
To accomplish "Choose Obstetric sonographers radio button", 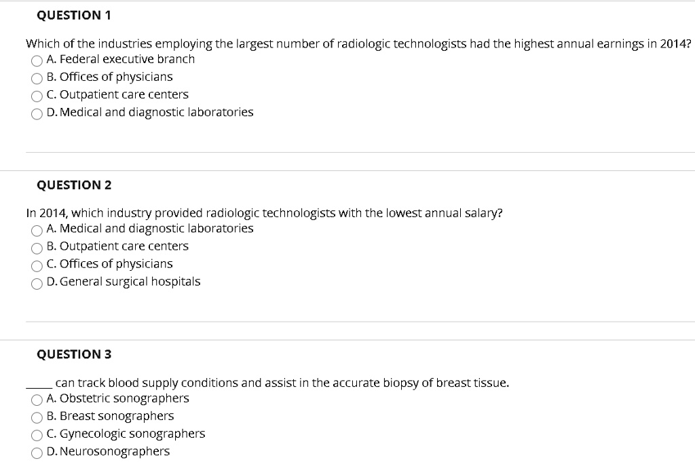I will pyautogui.click(x=37, y=400).
